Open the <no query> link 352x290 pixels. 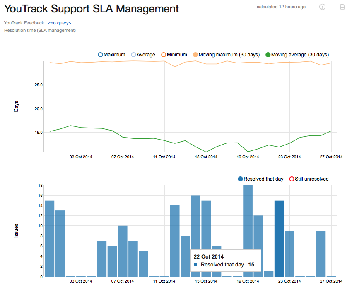point(60,23)
